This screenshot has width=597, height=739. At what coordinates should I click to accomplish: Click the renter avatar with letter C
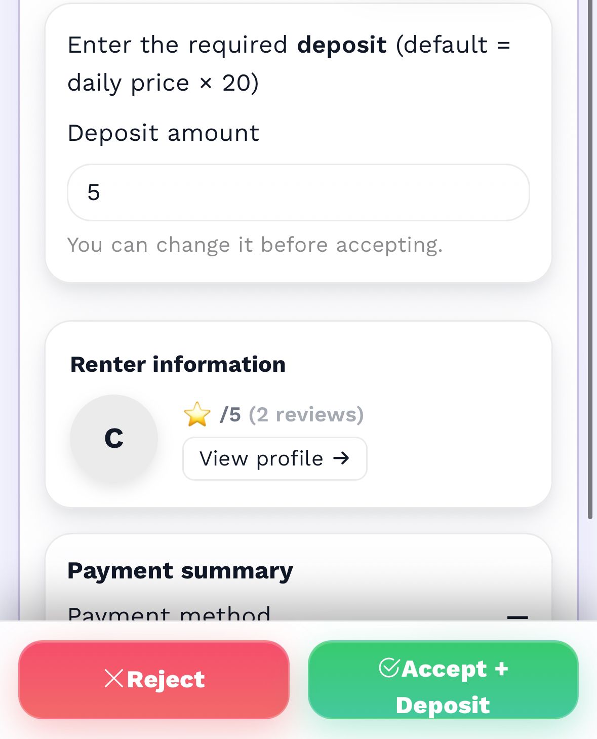114,438
